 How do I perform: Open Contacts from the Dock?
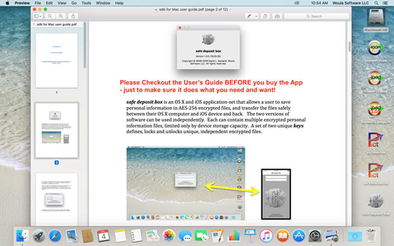pyautogui.click(x=87, y=236)
